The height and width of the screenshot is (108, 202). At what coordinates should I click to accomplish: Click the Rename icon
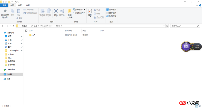(x=62, y=11)
